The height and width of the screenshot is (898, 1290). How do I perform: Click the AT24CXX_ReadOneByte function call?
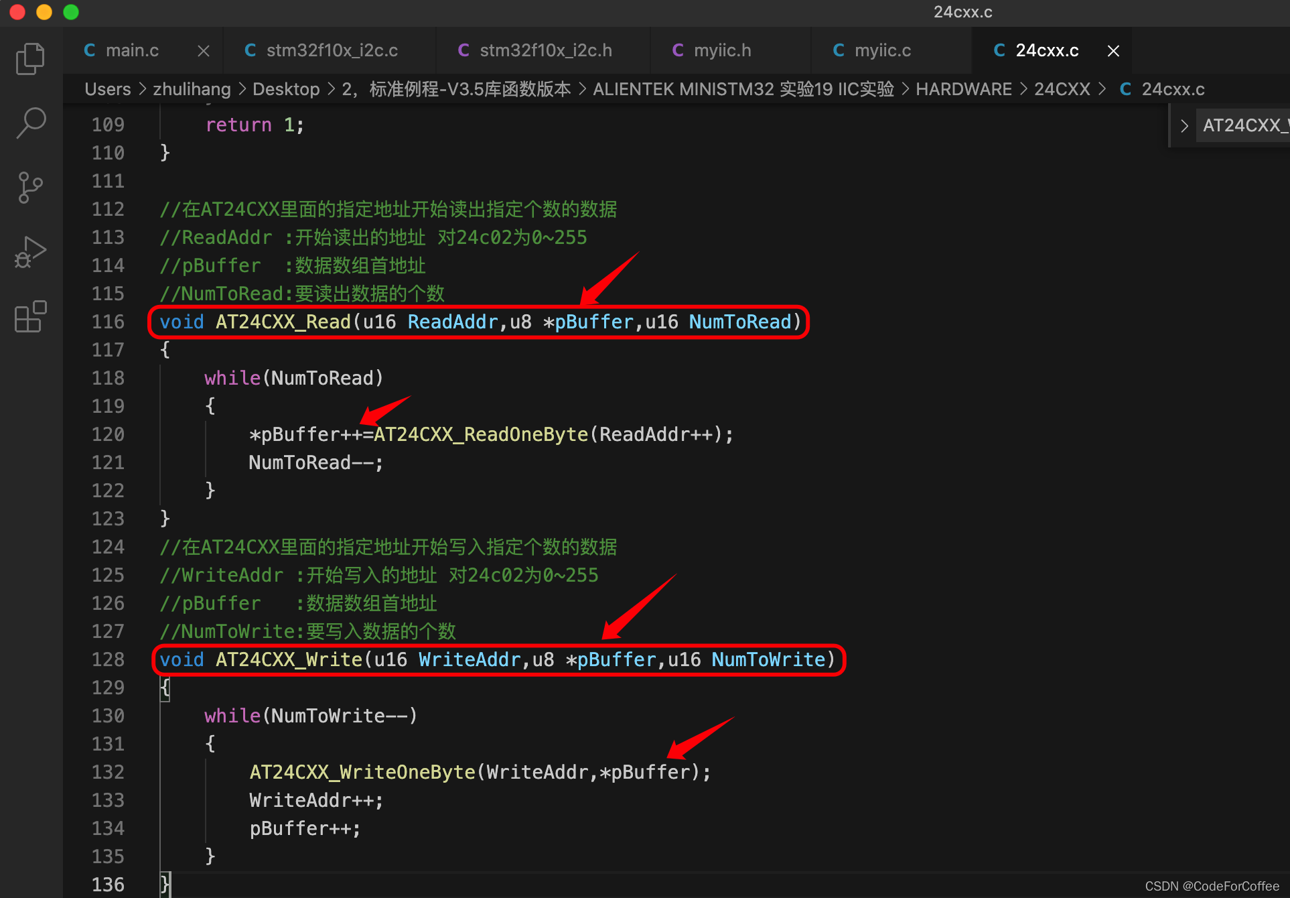click(480, 434)
